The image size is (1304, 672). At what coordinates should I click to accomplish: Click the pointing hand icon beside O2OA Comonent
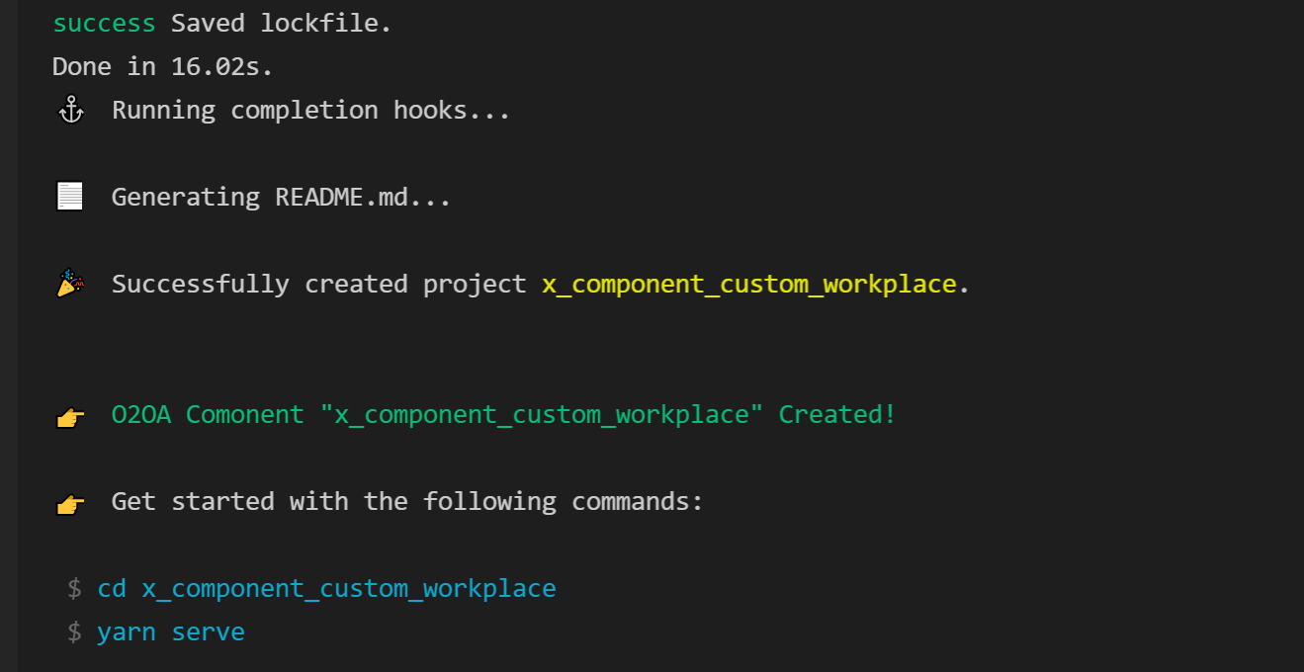[70, 416]
